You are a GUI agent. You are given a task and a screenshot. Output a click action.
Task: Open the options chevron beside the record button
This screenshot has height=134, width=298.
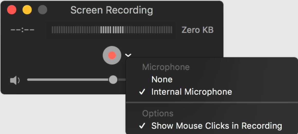[128, 55]
